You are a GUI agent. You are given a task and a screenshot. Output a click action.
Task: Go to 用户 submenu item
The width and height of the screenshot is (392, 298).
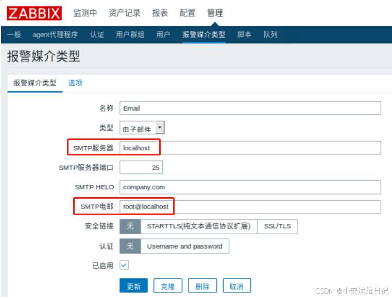tap(163, 34)
